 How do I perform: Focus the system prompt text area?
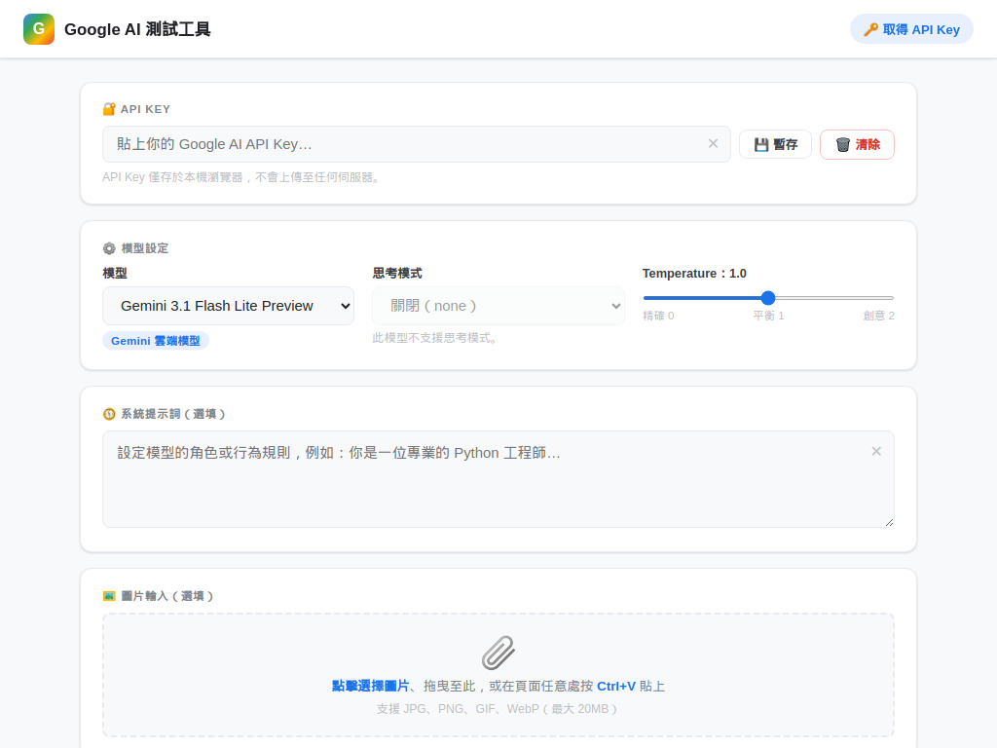[x=498, y=479]
